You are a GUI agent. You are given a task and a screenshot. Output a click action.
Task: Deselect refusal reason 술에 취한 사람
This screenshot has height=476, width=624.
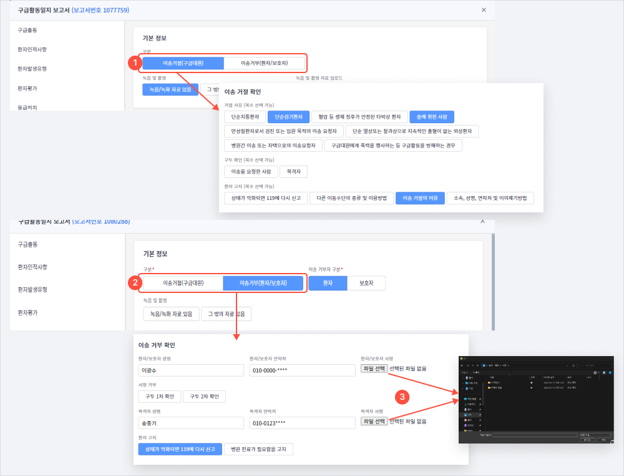[x=432, y=117]
